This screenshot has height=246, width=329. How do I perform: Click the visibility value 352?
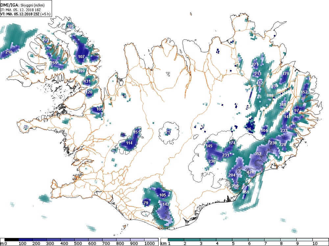(258, 154)
